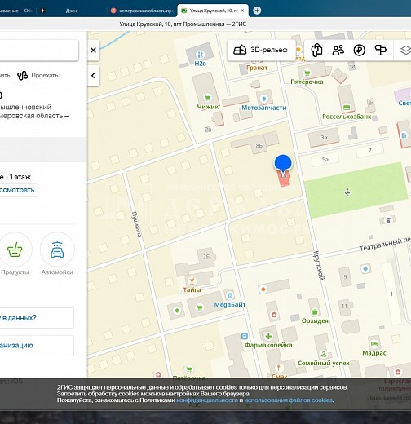Switch to the Дзен browser tab
Viewport: 411px width, 424px height.
pos(71,11)
